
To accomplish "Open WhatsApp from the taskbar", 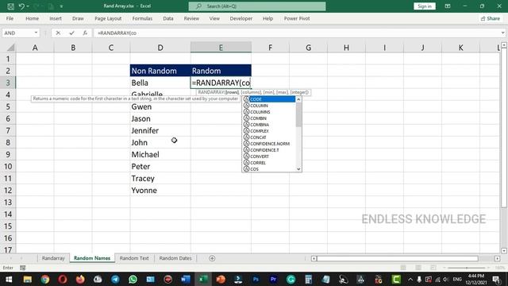I will 133,279.
